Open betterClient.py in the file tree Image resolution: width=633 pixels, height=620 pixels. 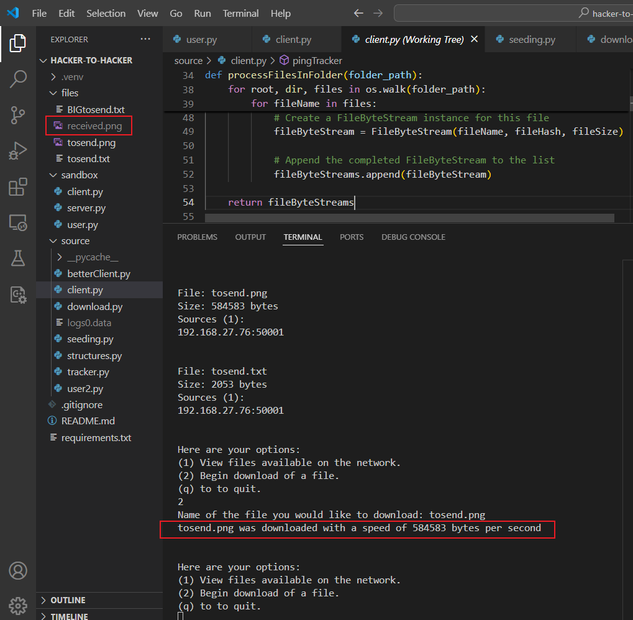click(98, 273)
